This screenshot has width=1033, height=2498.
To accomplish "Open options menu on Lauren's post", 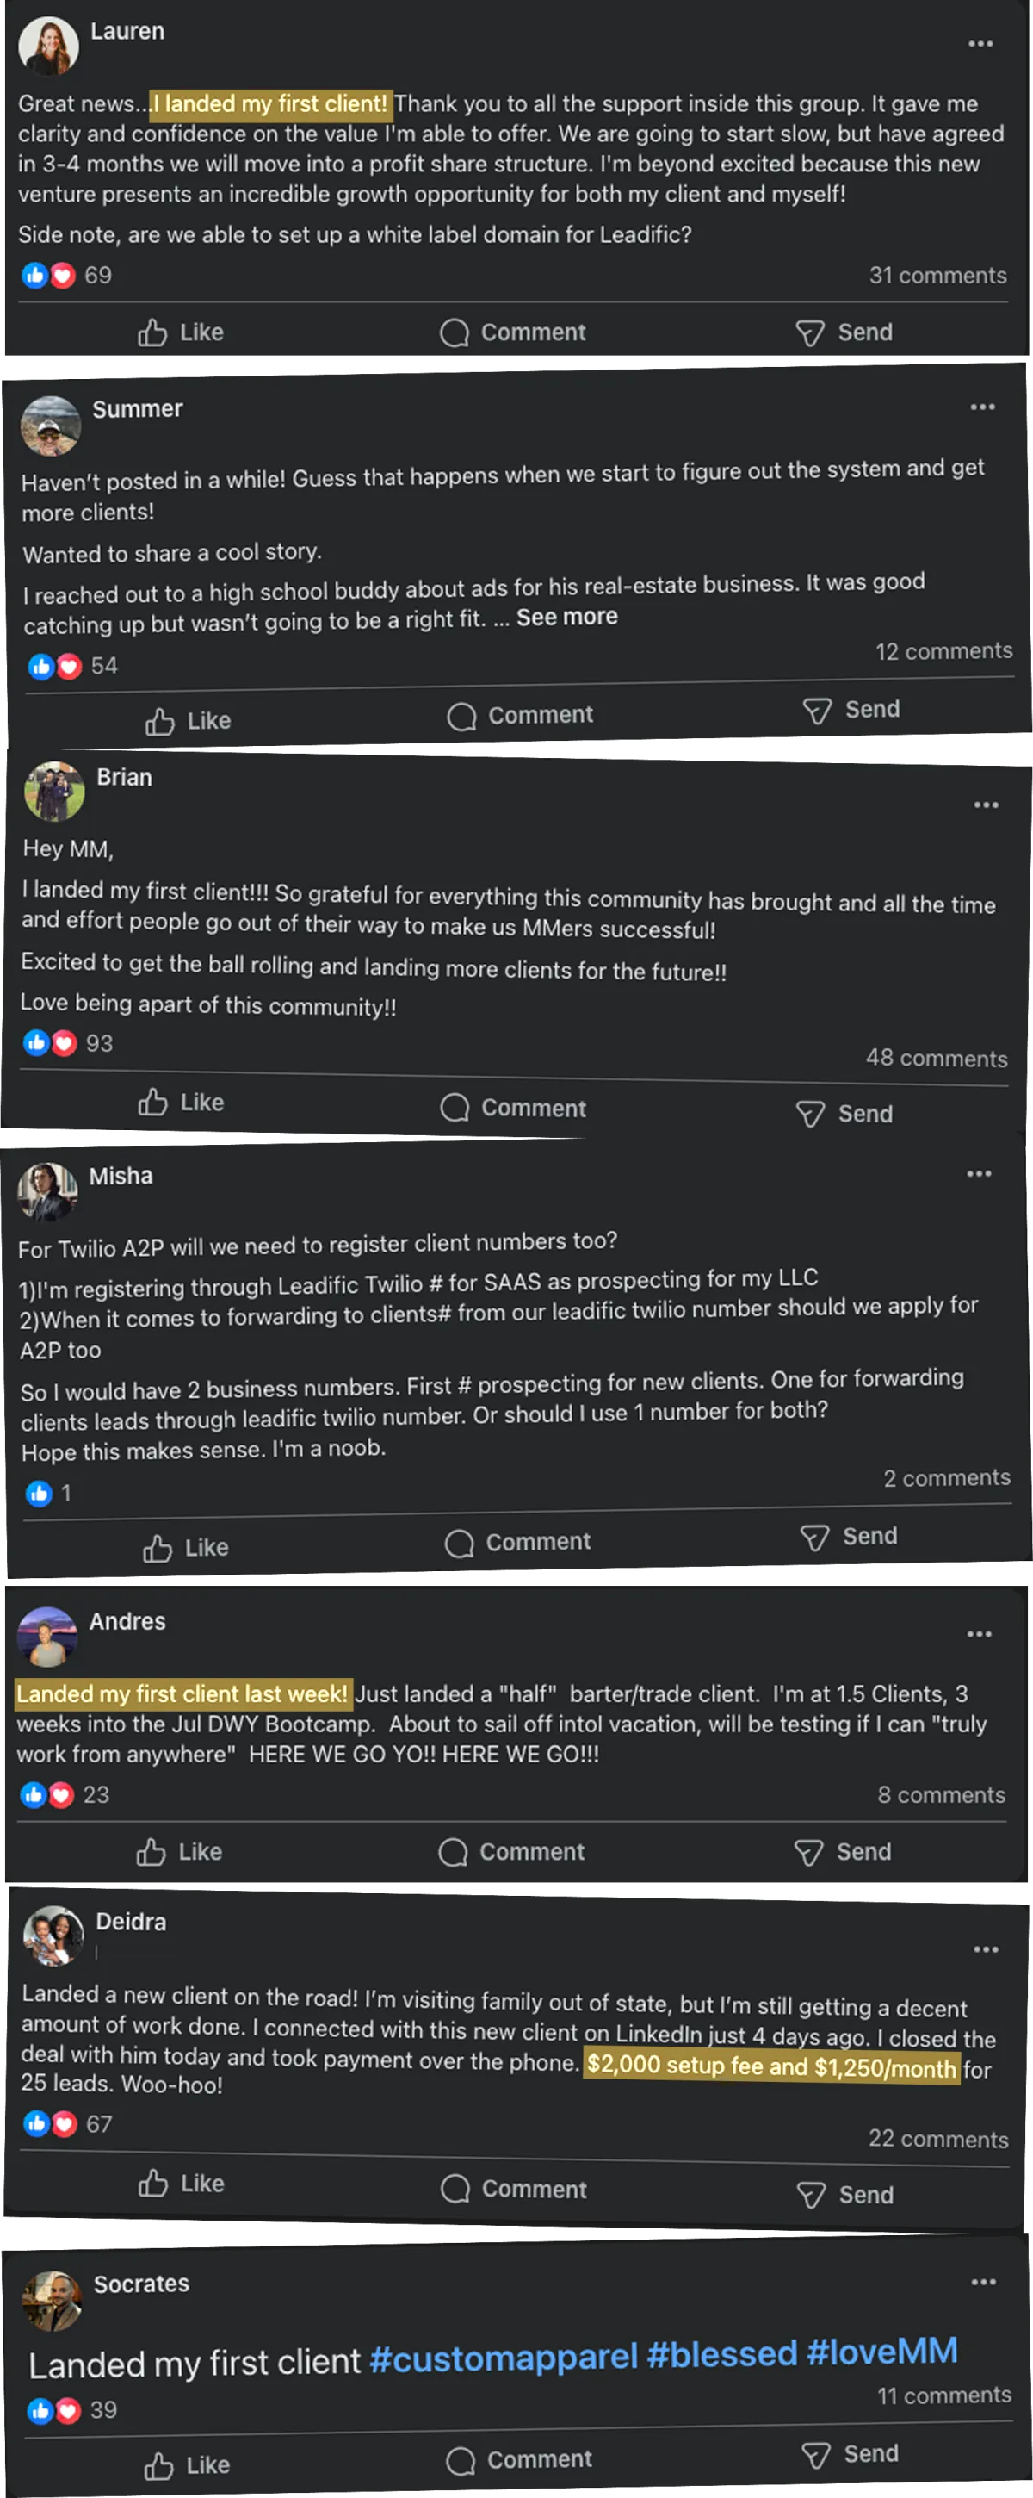I will (980, 44).
